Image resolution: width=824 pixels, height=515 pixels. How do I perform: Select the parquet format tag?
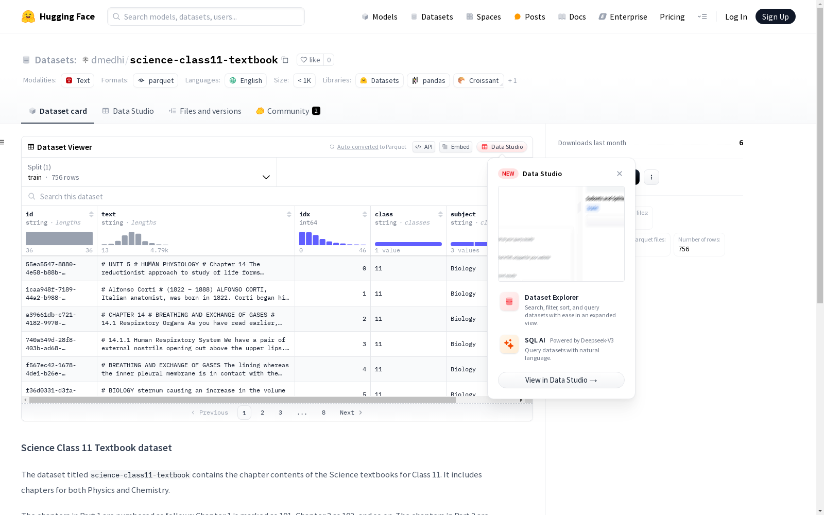156,80
